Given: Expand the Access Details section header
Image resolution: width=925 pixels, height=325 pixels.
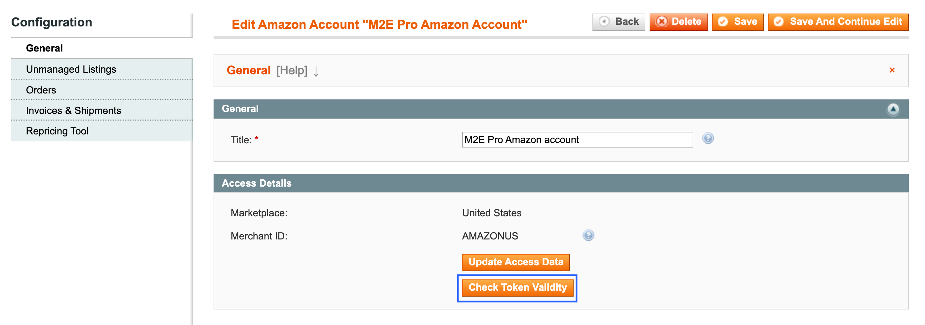Looking at the screenshot, I should (x=257, y=183).
